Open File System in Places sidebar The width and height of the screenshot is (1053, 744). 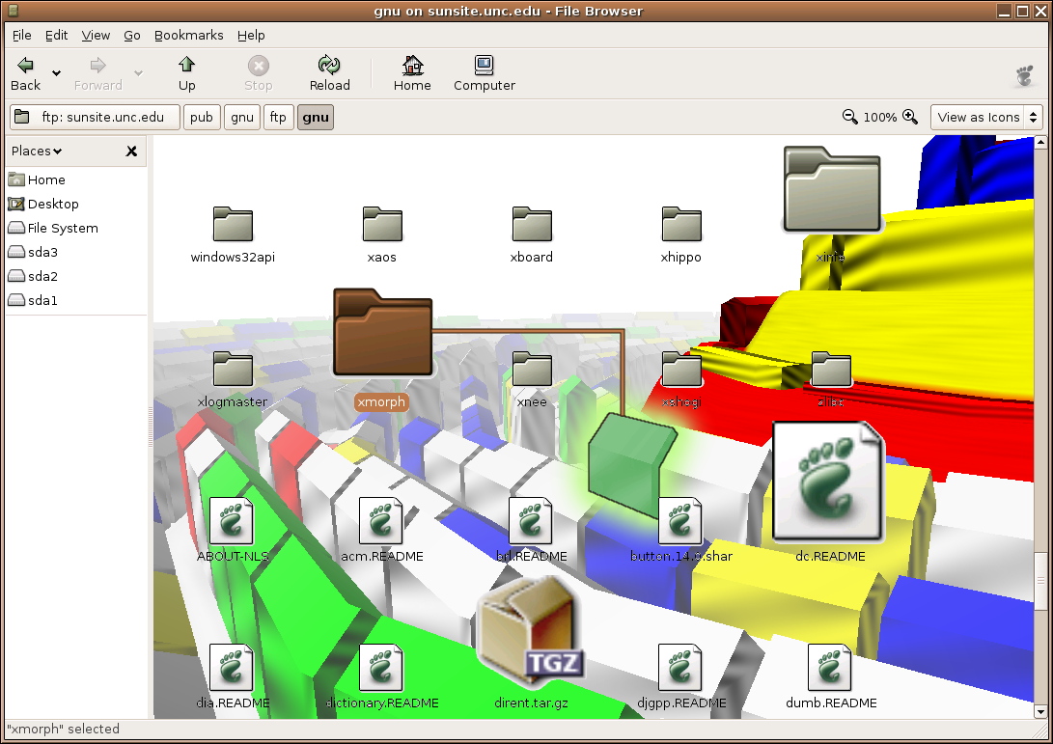coord(62,228)
